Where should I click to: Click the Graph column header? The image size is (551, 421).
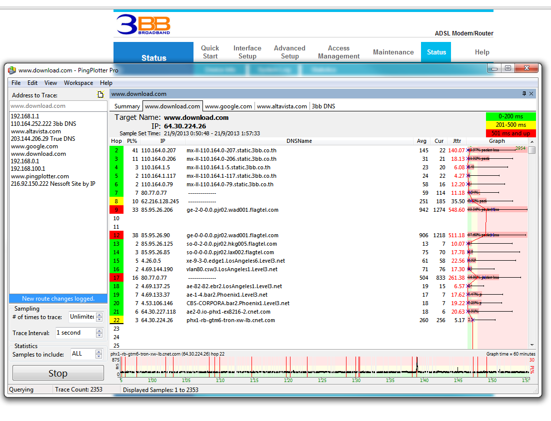[497, 141]
